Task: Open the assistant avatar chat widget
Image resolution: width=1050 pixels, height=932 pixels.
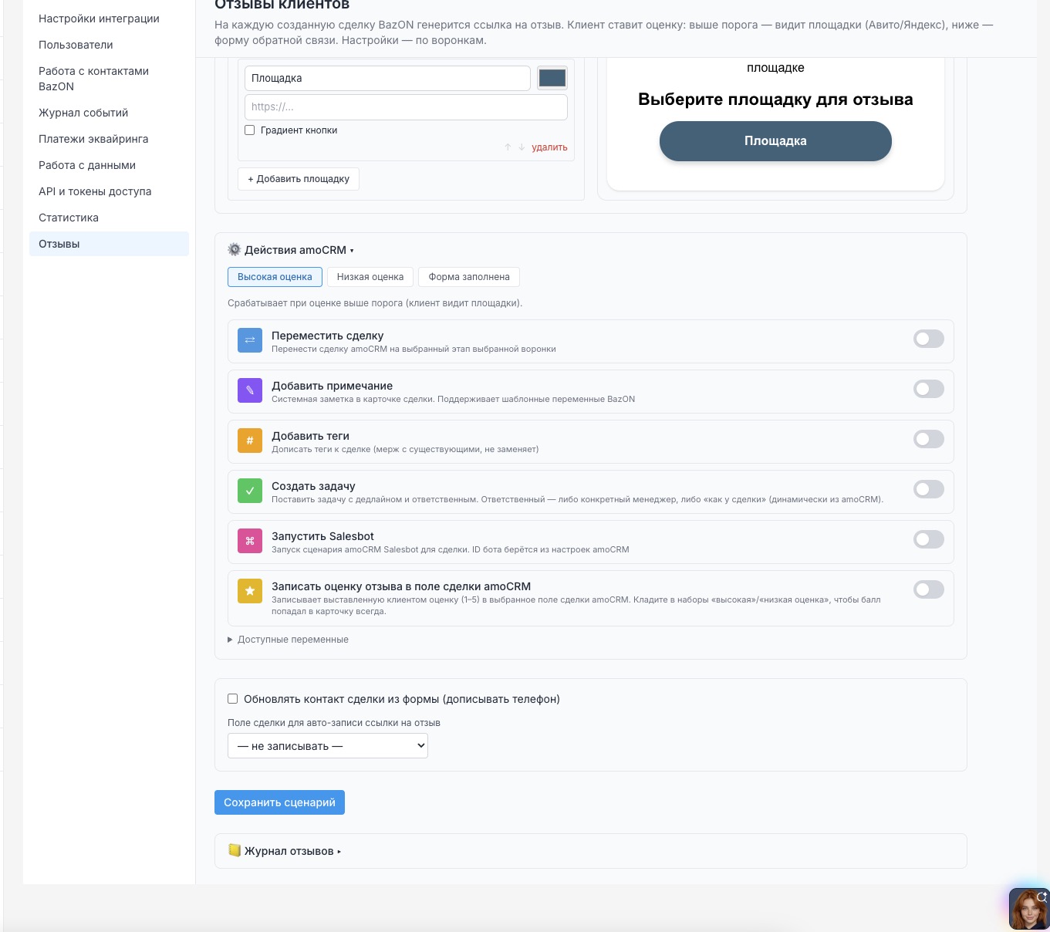Action: click(1029, 908)
